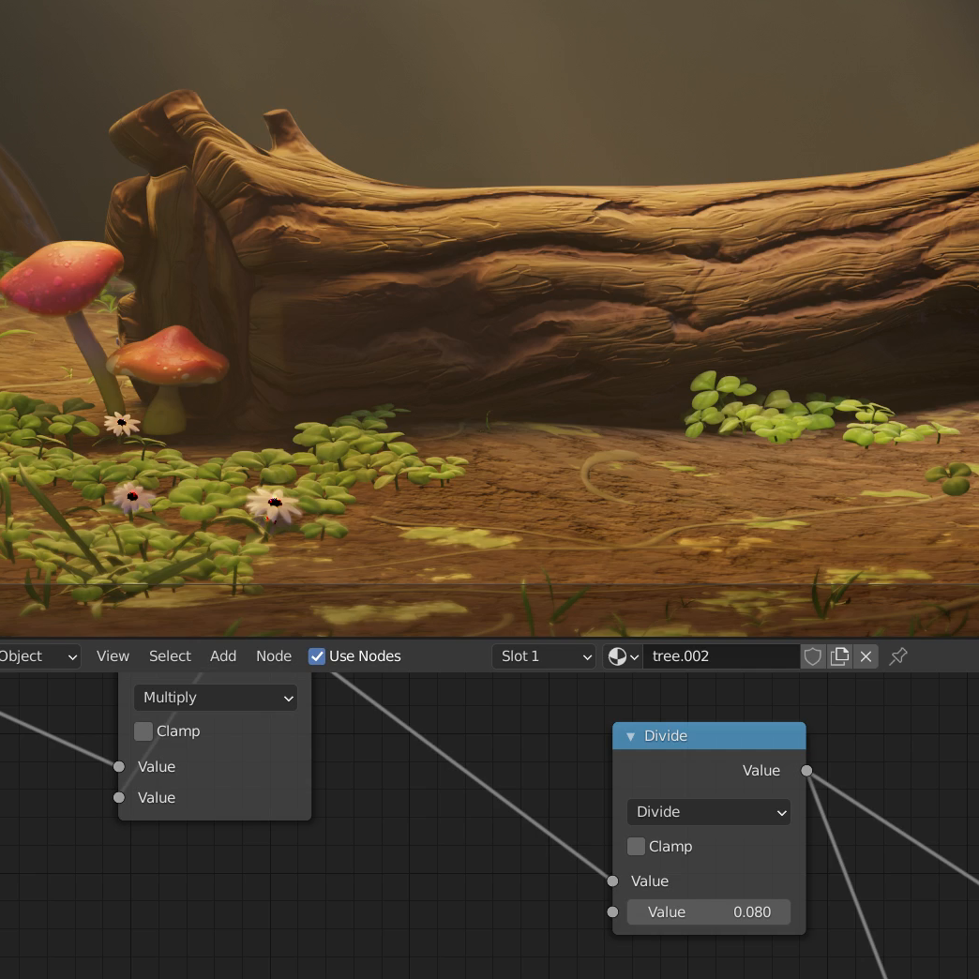Unlink material tree.002 with X icon
The width and height of the screenshot is (979, 979).
pyautogui.click(x=866, y=656)
